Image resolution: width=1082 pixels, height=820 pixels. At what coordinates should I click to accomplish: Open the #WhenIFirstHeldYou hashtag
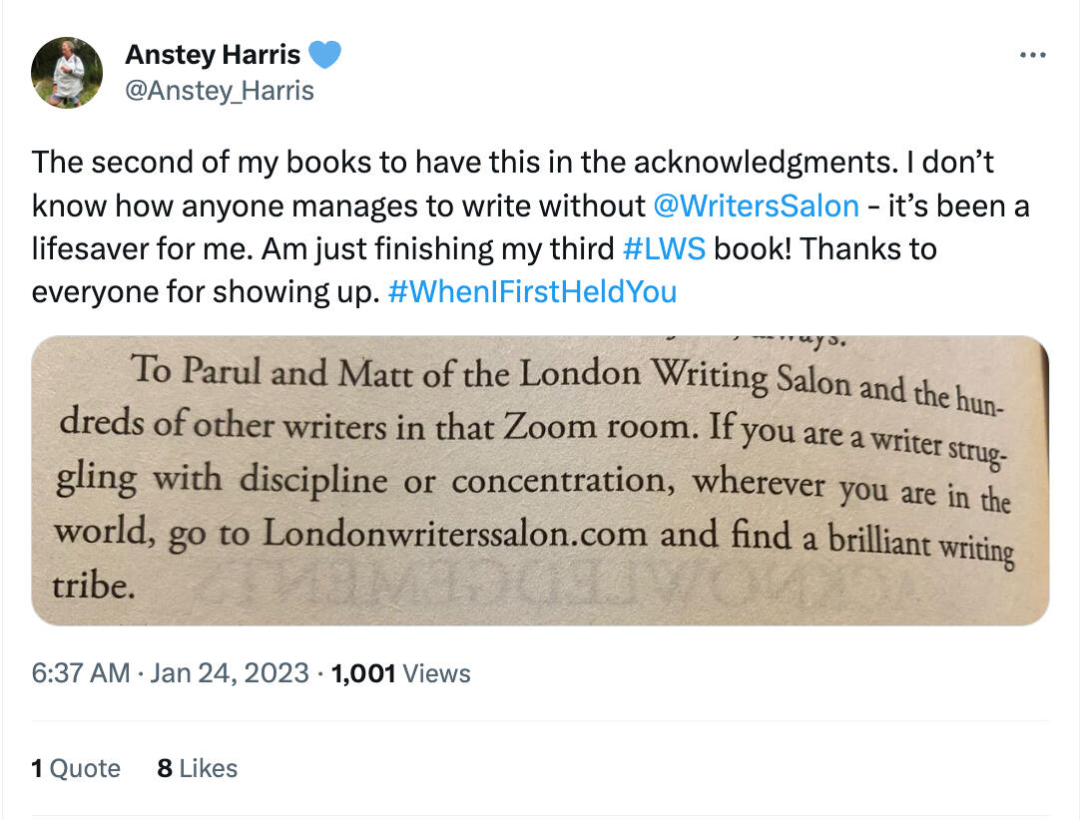[531, 291]
